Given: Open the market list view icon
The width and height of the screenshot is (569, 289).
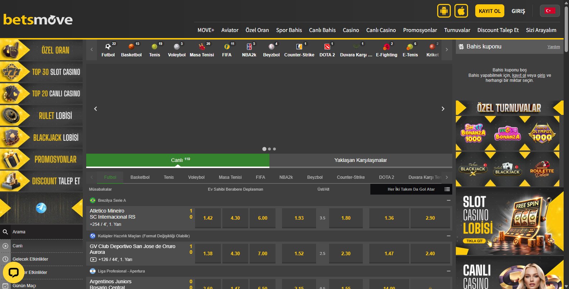Looking at the screenshot, I should pos(447,189).
